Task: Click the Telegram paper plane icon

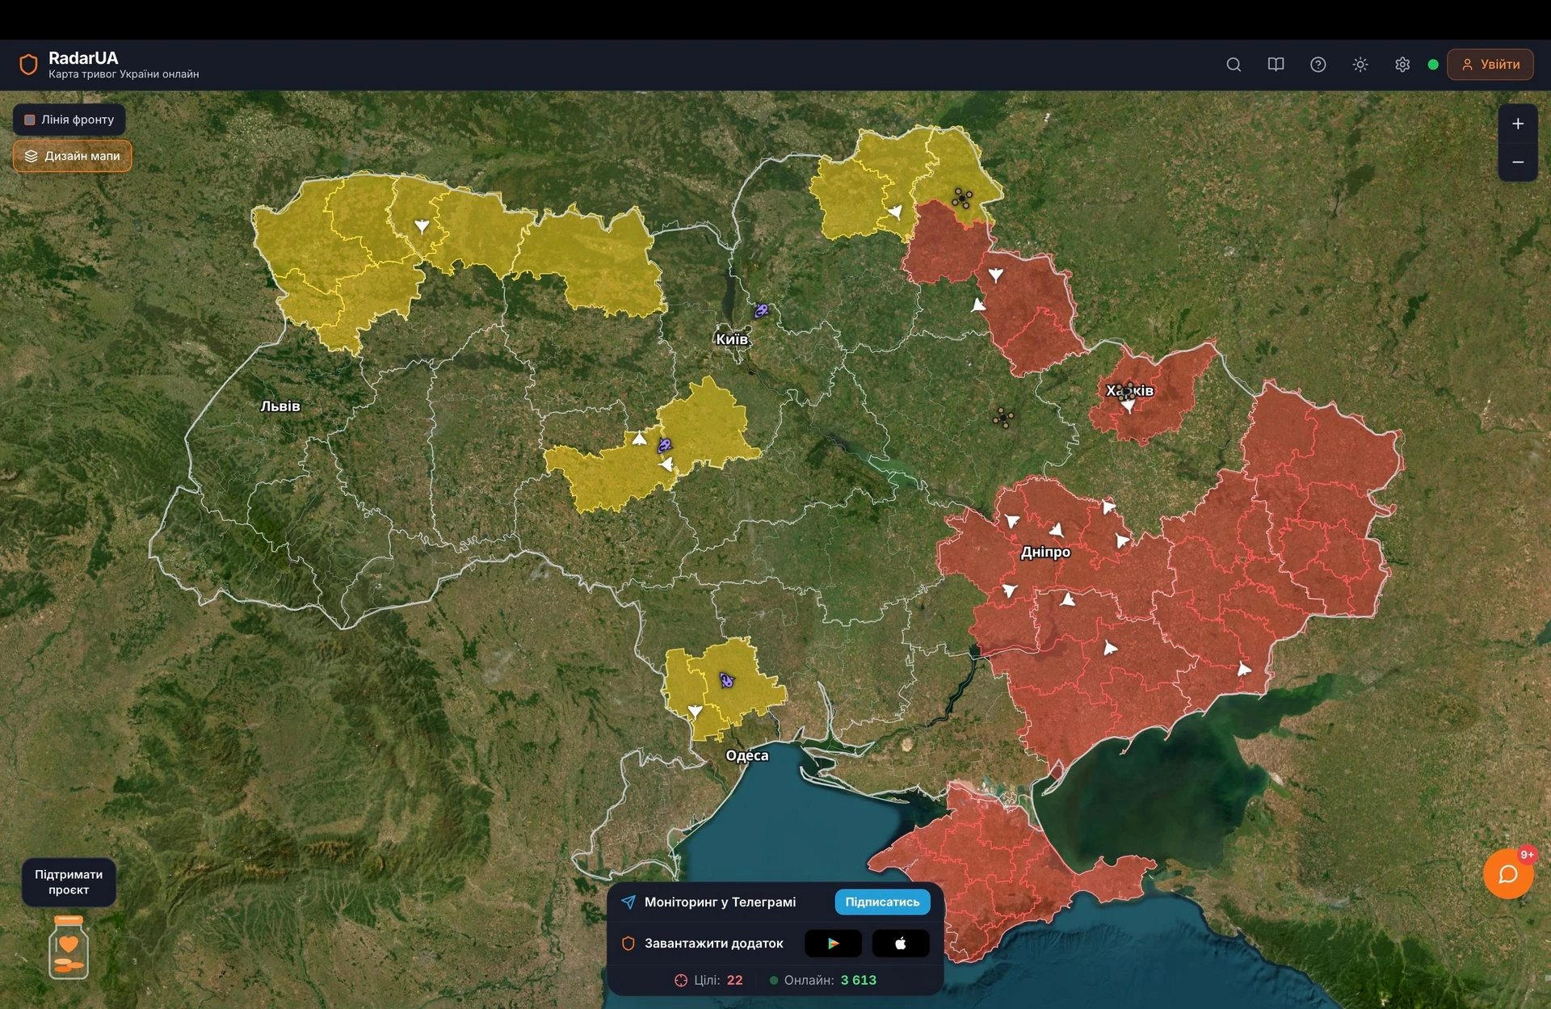Action: 628,902
